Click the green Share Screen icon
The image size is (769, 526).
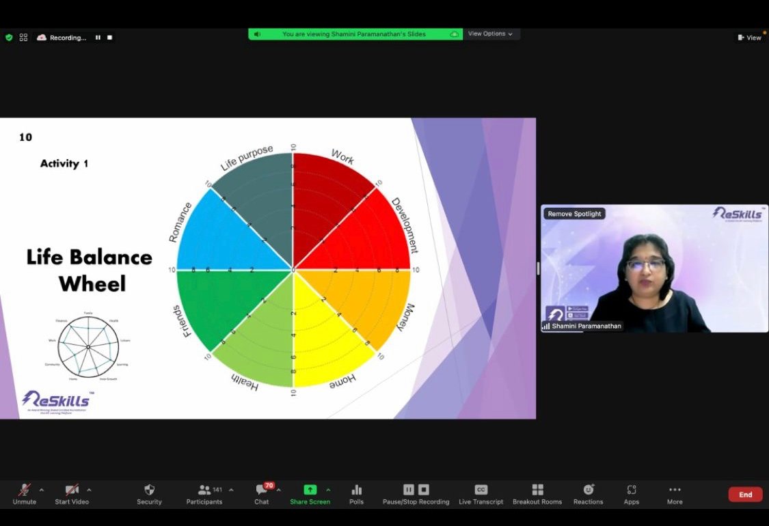pos(310,490)
